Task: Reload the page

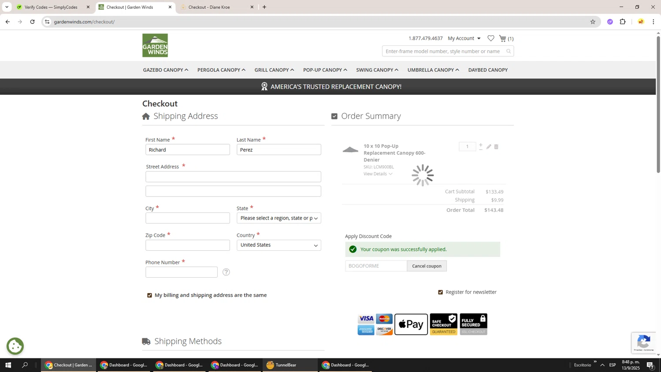Action: pyautogui.click(x=32, y=22)
